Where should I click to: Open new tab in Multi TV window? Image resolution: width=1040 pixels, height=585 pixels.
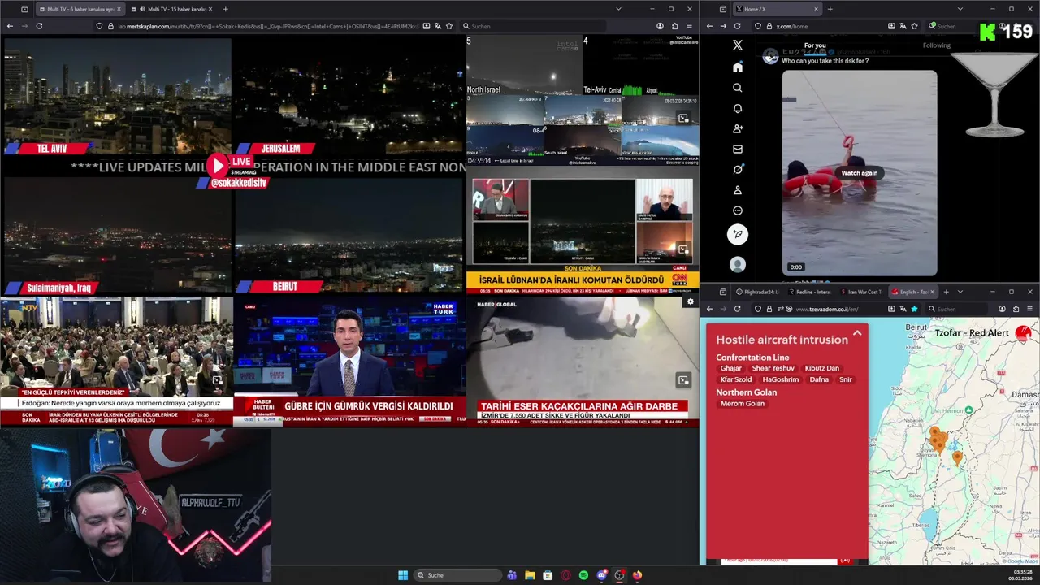click(x=226, y=9)
